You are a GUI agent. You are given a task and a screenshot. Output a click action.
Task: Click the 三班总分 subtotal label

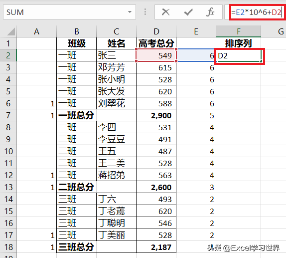pyautogui.click(x=76, y=247)
